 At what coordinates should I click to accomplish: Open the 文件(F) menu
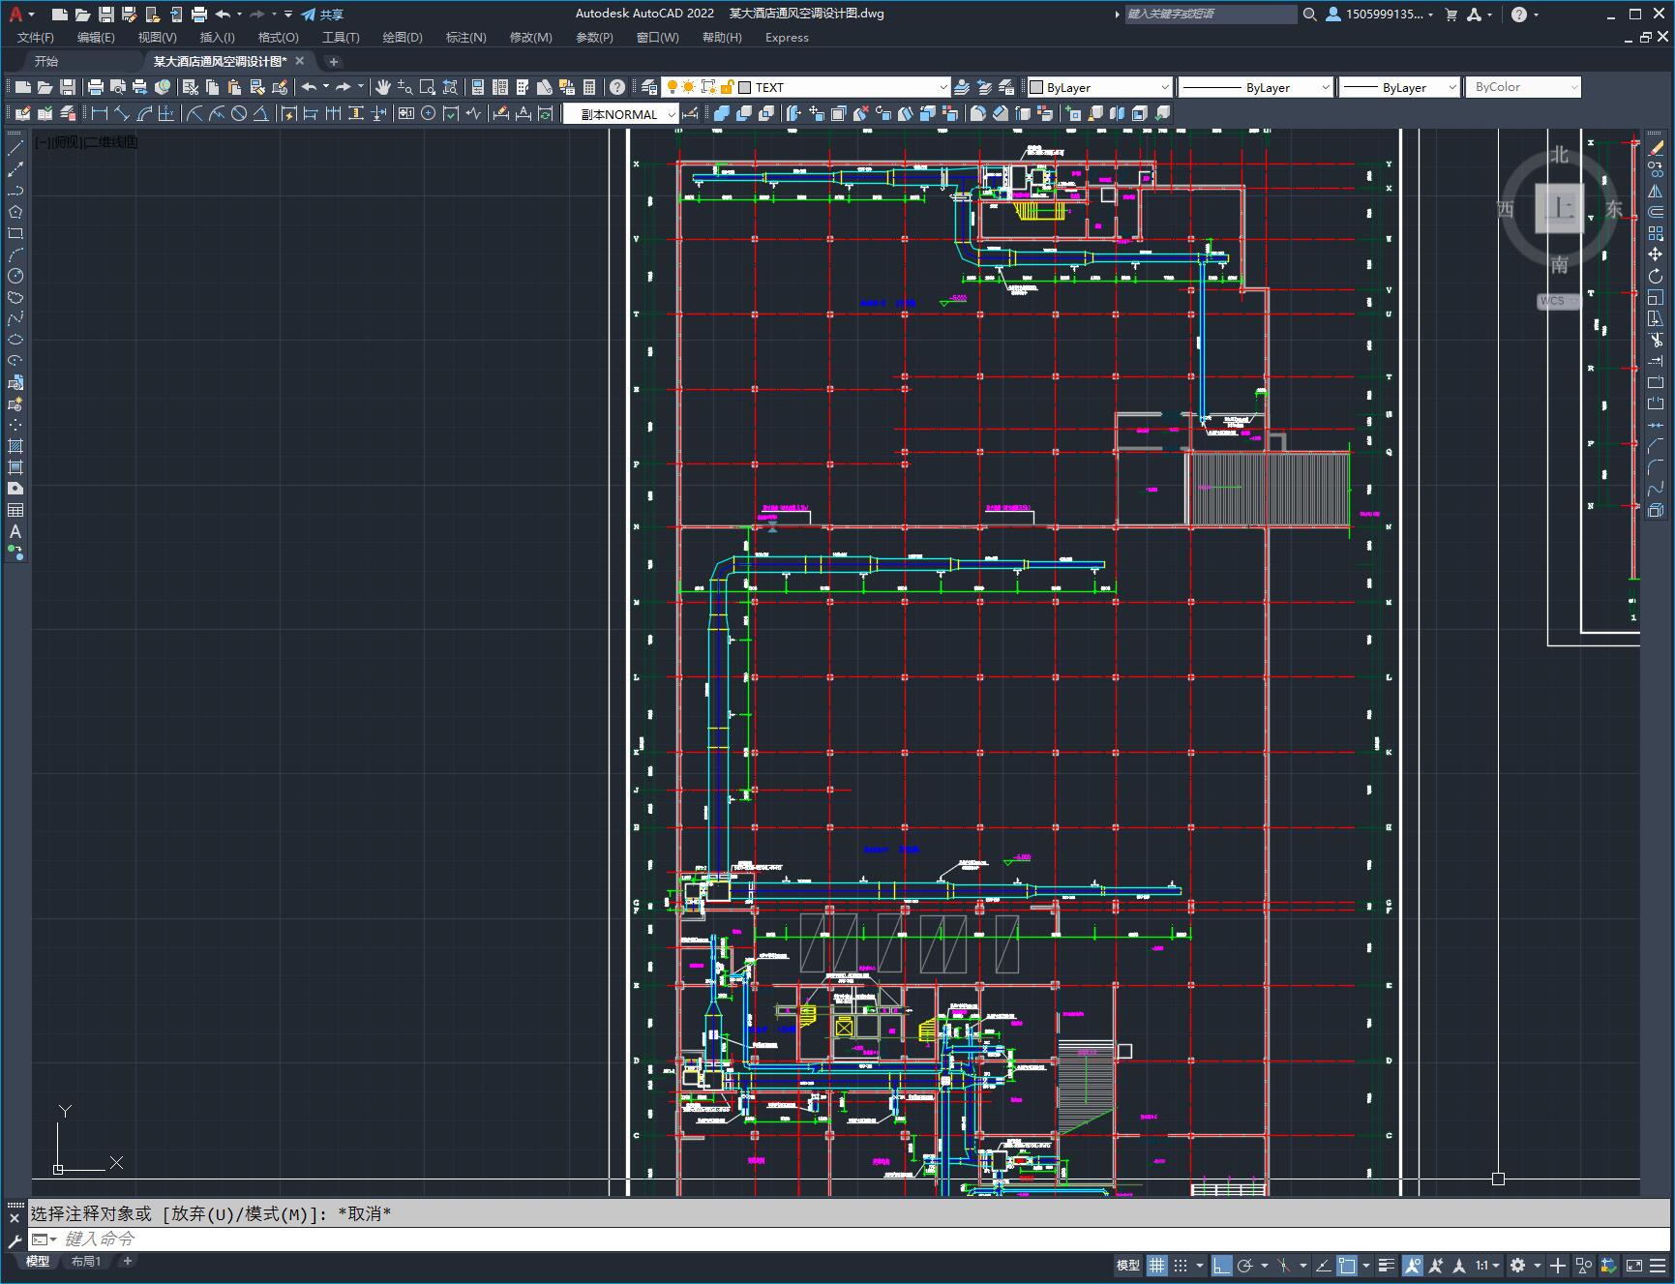(36, 38)
